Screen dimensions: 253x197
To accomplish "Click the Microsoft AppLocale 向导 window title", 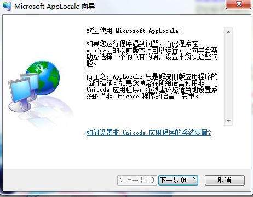I will [x=55, y=7].
